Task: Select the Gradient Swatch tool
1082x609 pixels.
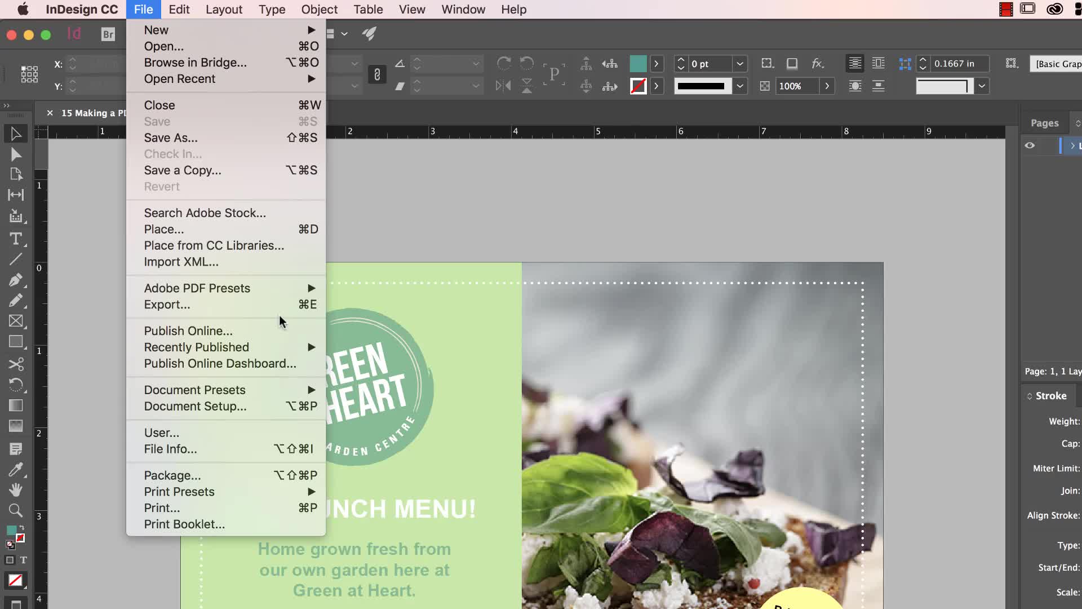Action: click(x=16, y=405)
